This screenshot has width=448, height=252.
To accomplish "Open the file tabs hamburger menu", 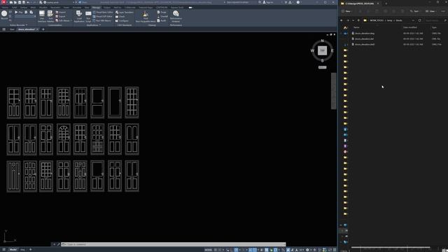I will coord(4,29).
